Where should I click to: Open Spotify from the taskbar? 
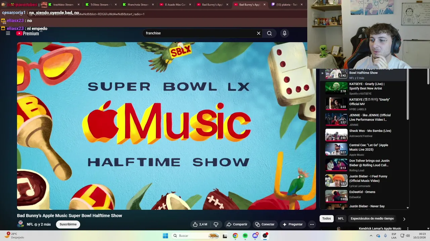click(x=245, y=236)
